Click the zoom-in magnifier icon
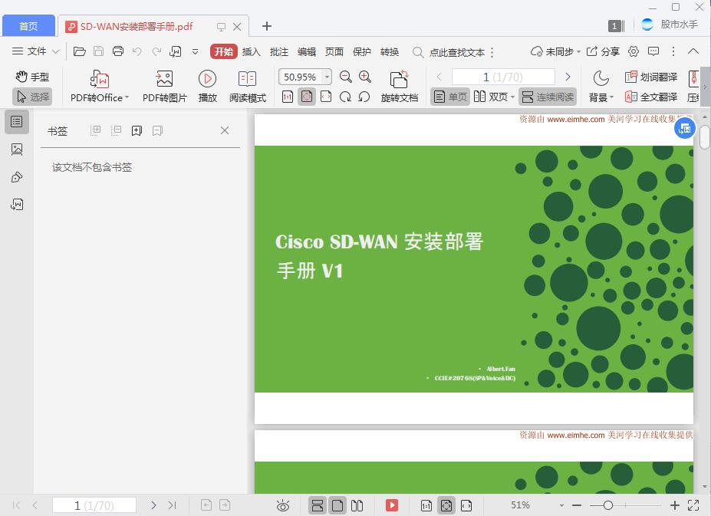Viewport: 711px width, 516px height. point(365,77)
